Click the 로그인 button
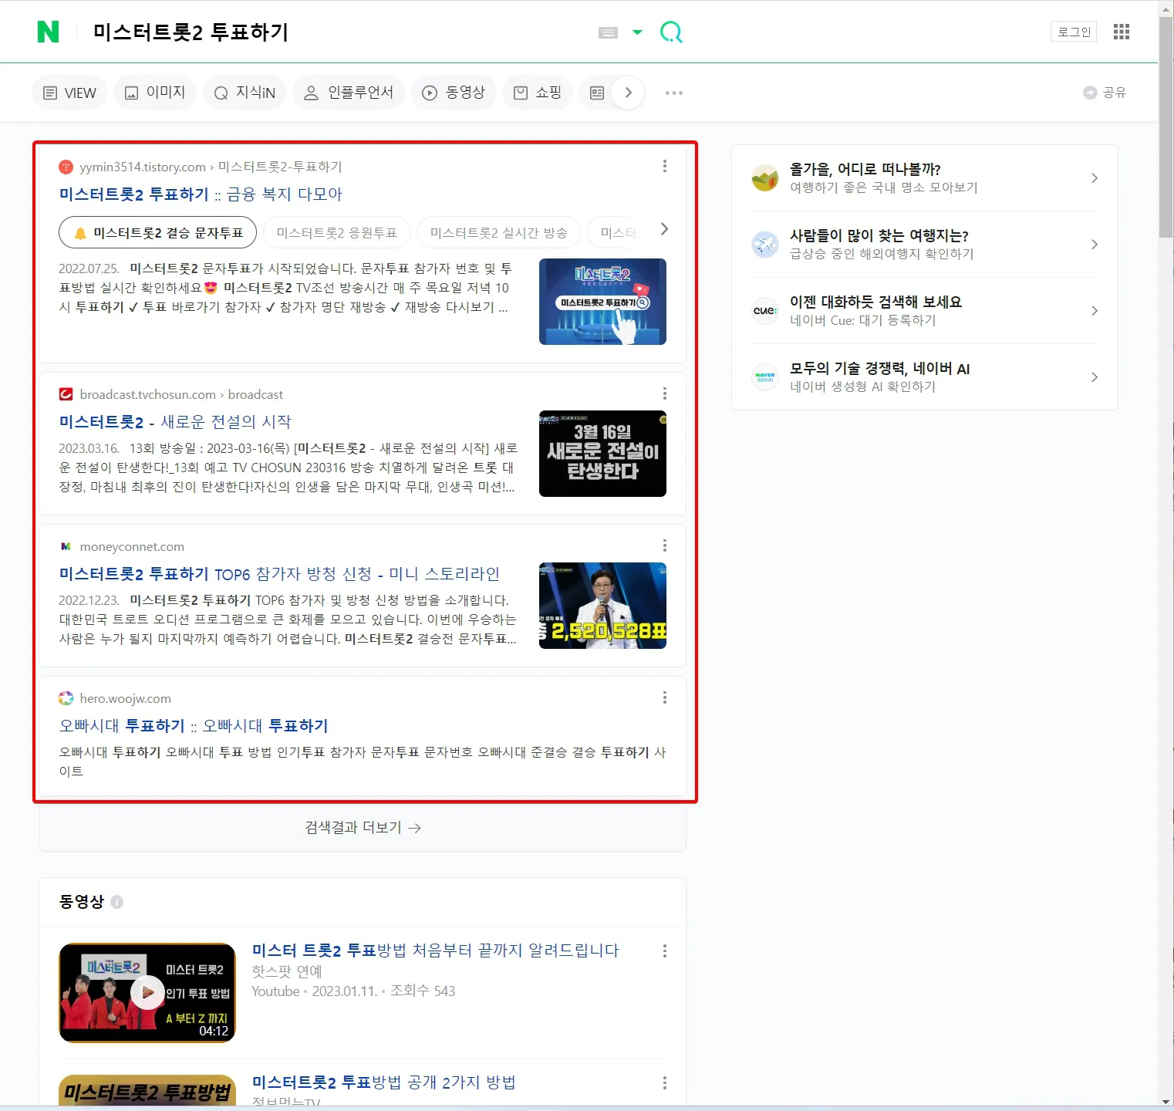This screenshot has height=1111, width=1174. click(1074, 32)
